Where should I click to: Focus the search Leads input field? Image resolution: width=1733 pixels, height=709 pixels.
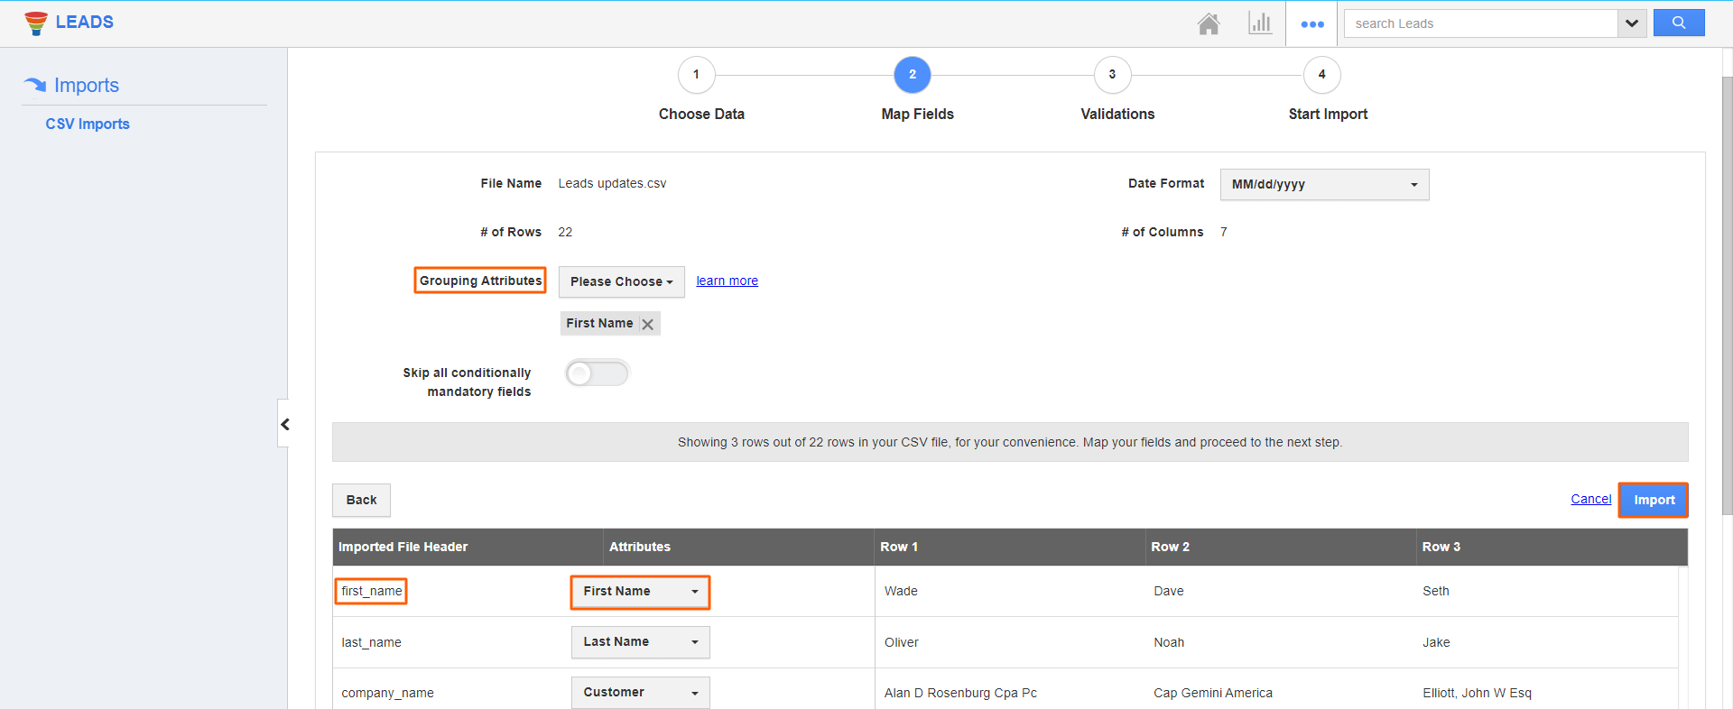point(1480,23)
